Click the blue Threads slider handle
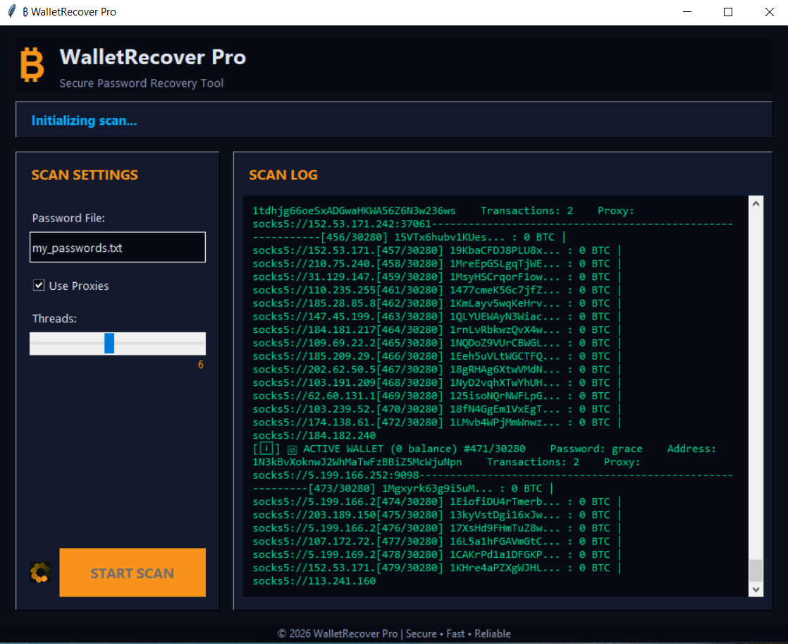Image resolution: width=788 pixels, height=644 pixels. [x=109, y=343]
